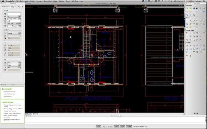This screenshot has height=129, width=207.
Task: Open the No dropdown under Misc
Action: 14,67
